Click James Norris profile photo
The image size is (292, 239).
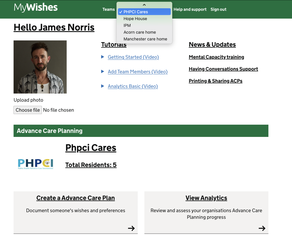pos(40,67)
